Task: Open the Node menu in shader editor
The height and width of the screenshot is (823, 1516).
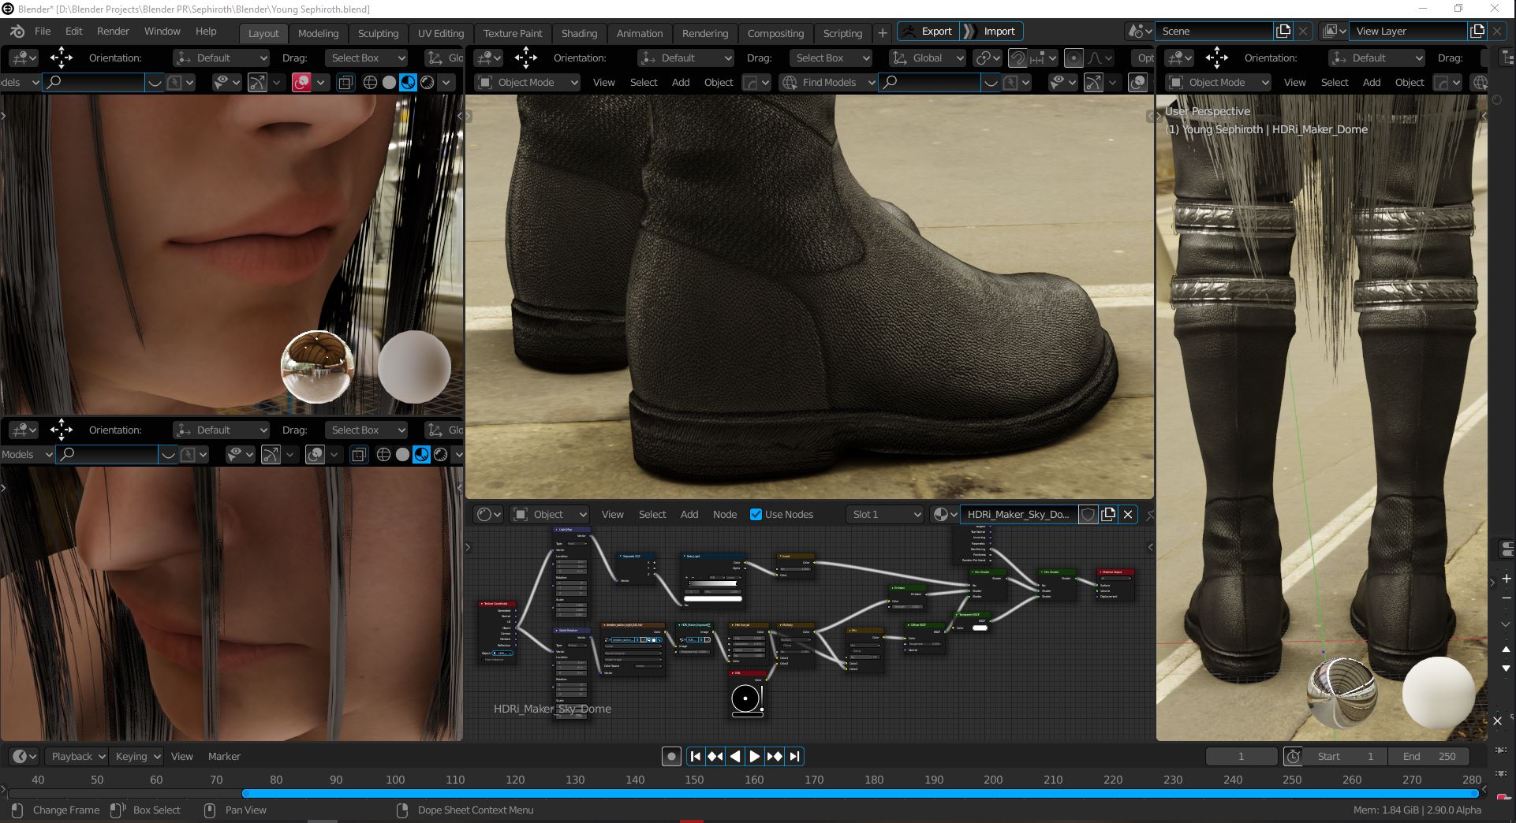Action: [724, 514]
